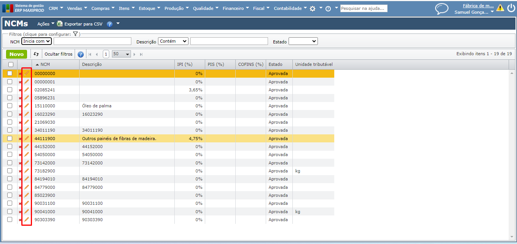This screenshot has width=517, height=244.
Task: Check the box for NCM 02085241
Action: tap(10, 90)
